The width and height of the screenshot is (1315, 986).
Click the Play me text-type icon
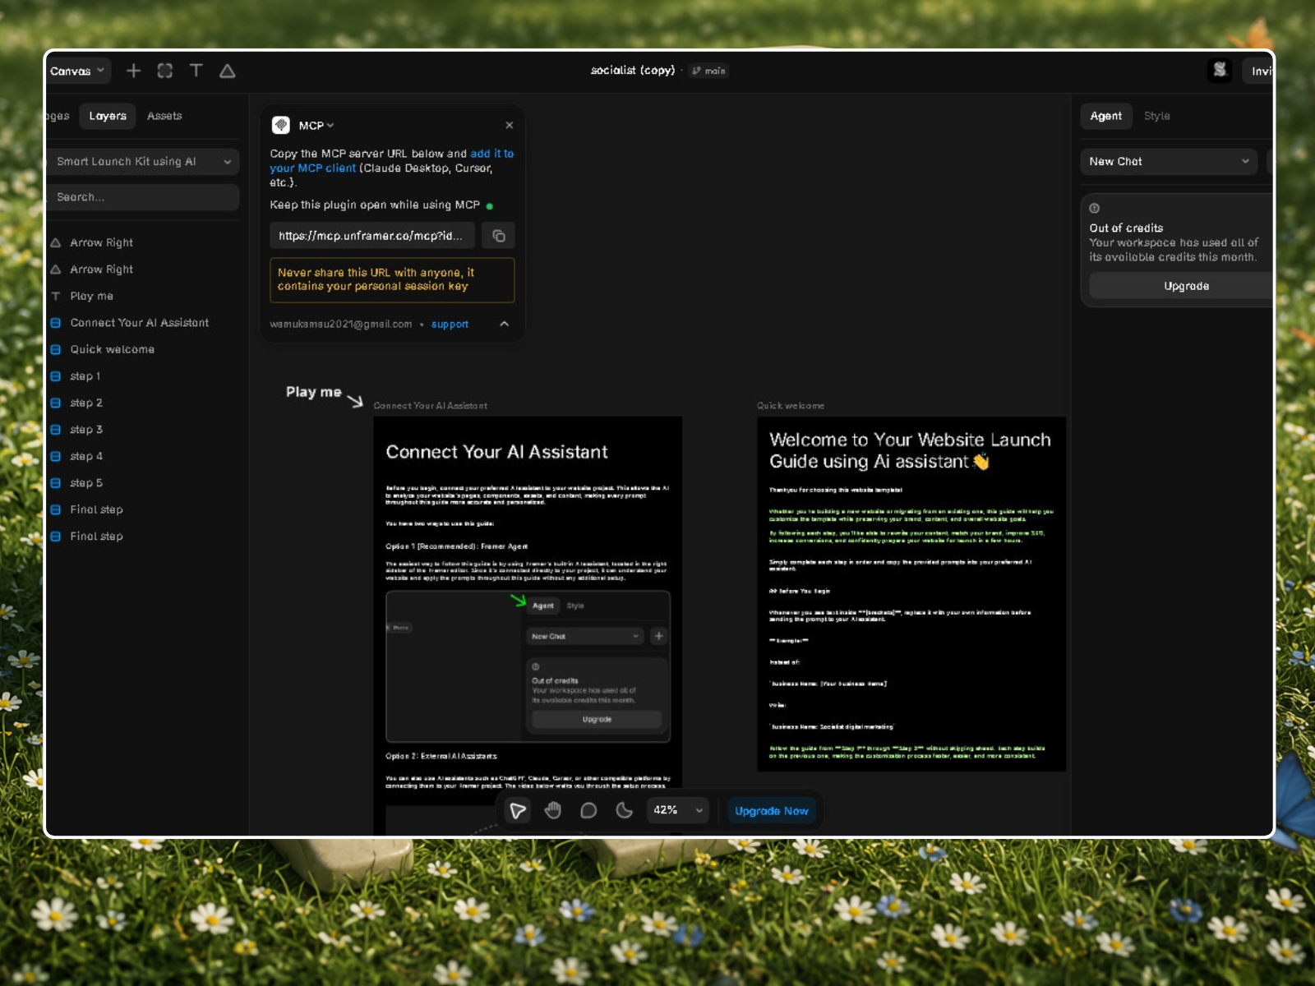point(56,296)
